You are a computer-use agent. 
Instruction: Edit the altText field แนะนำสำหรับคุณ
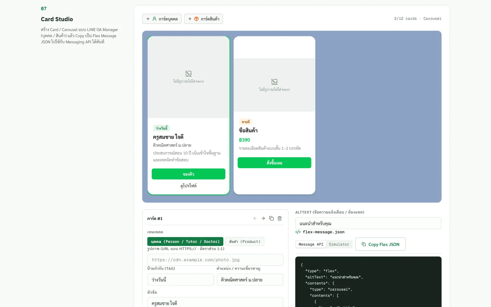click(x=368, y=223)
